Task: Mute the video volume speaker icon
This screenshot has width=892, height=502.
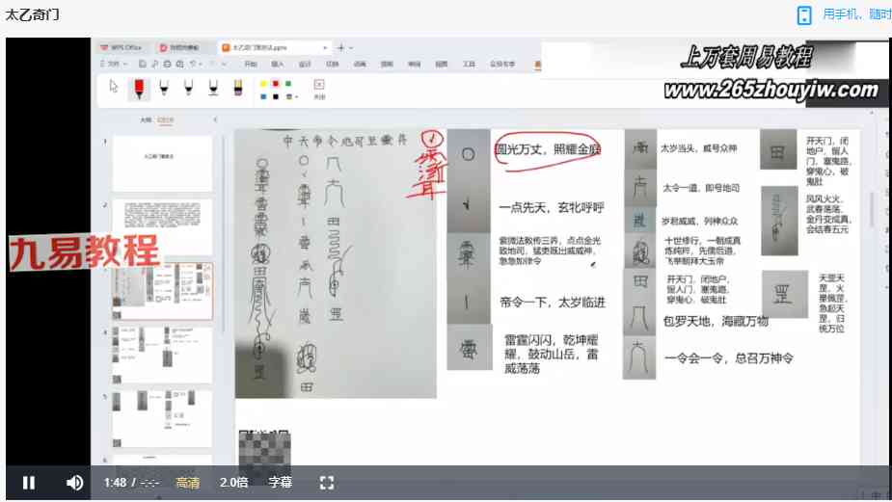Action: [74, 483]
